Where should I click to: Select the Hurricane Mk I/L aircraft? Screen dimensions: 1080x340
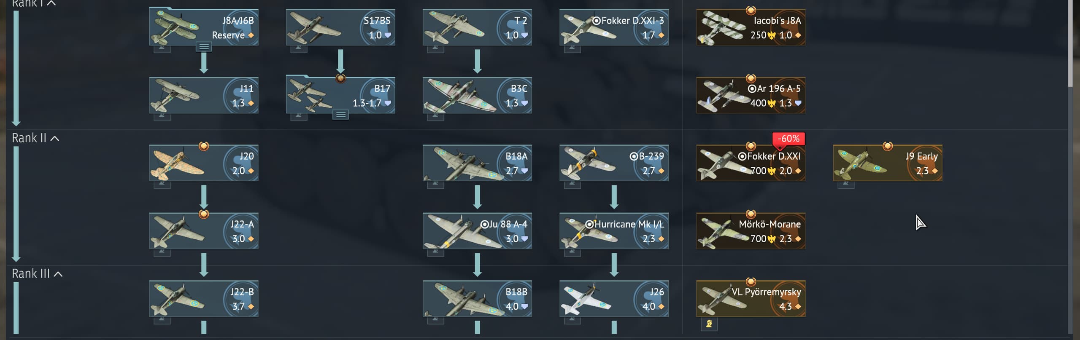click(x=614, y=231)
